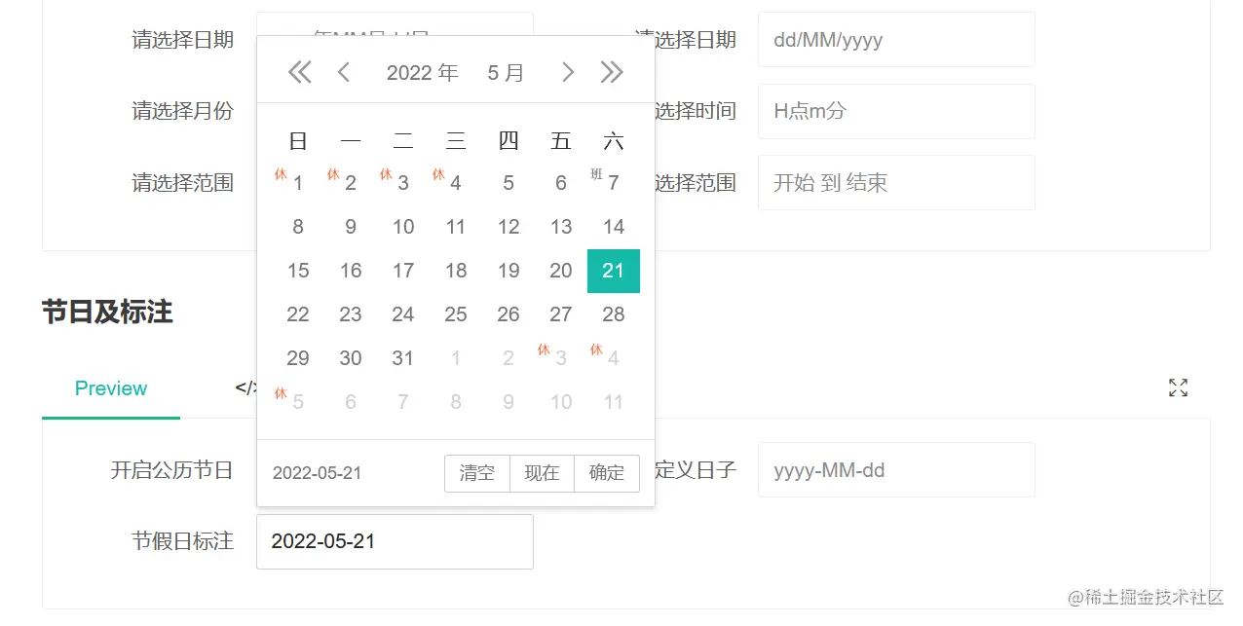Select date 16 in calendar
Viewport: 1243px width, 626px height.
click(x=351, y=271)
